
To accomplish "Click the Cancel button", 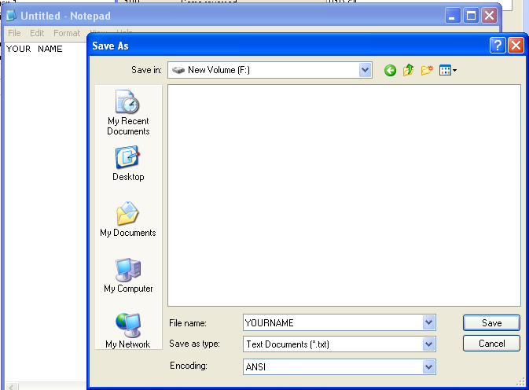I will pos(491,344).
